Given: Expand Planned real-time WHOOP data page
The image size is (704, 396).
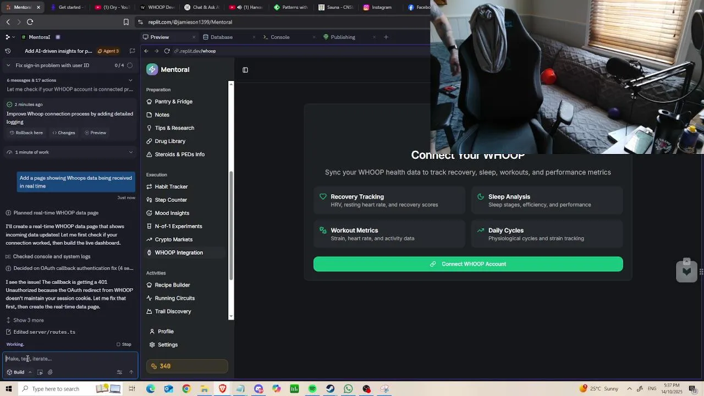Looking at the screenshot, I should coord(52,213).
